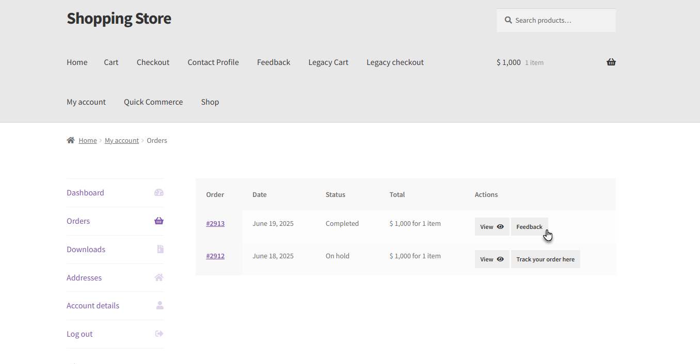Viewport: 700px width, 364px height.
Task: Click Track your order here button
Action: [545, 259]
